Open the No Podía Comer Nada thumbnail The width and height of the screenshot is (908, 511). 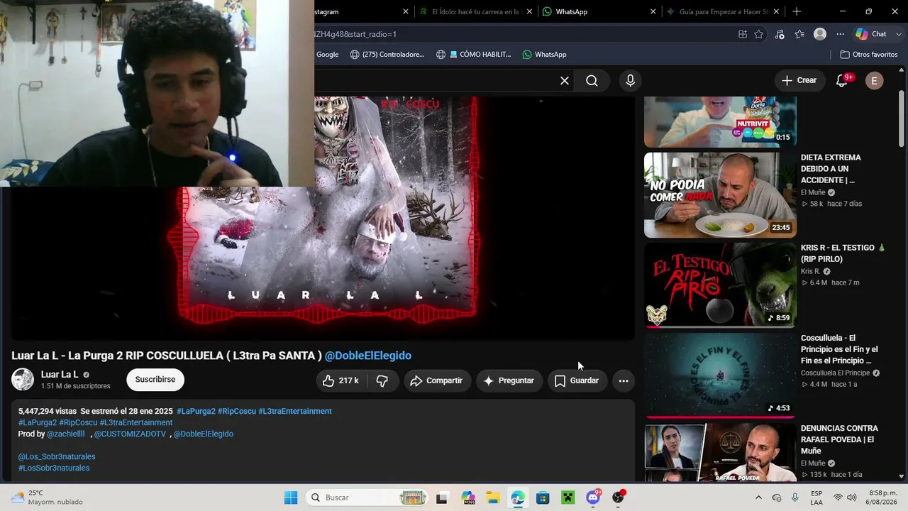(x=720, y=195)
